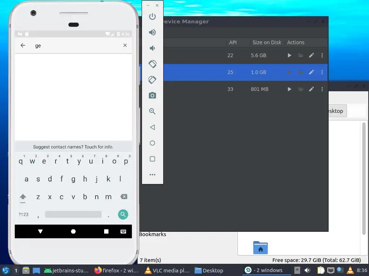
Task: Edit the API 22 device with pencil icon
Action: tap(311, 55)
